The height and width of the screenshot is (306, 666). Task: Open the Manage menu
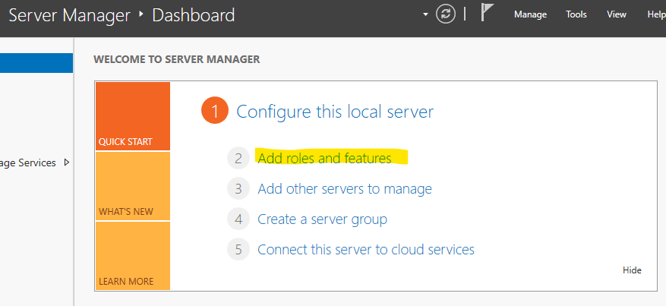point(530,14)
